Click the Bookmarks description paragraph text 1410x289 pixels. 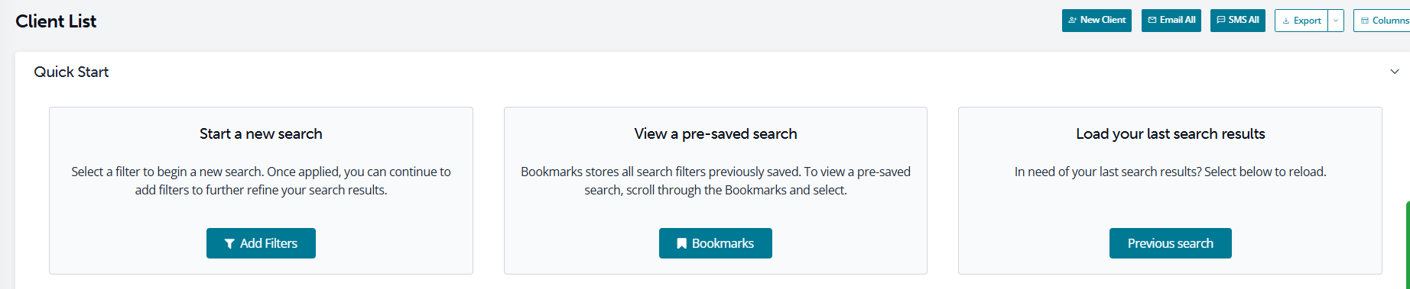(x=716, y=181)
